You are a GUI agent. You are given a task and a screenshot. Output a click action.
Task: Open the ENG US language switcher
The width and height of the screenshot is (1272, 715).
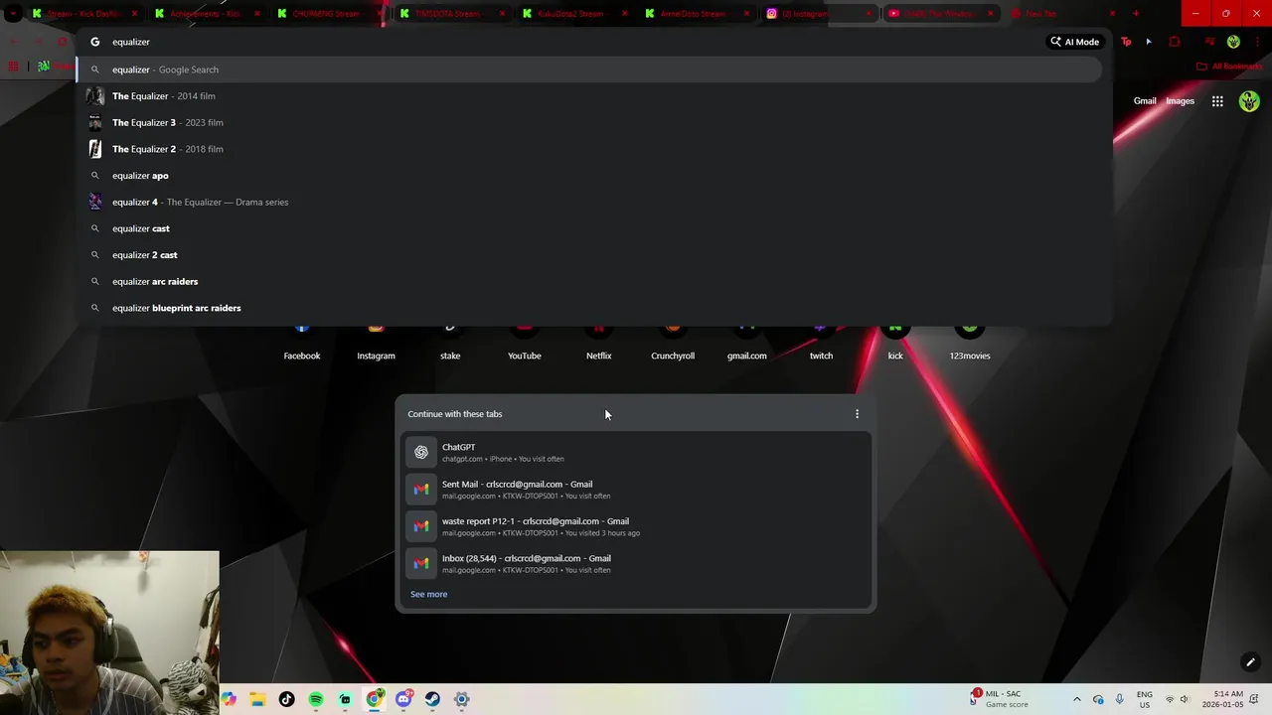point(1144,699)
